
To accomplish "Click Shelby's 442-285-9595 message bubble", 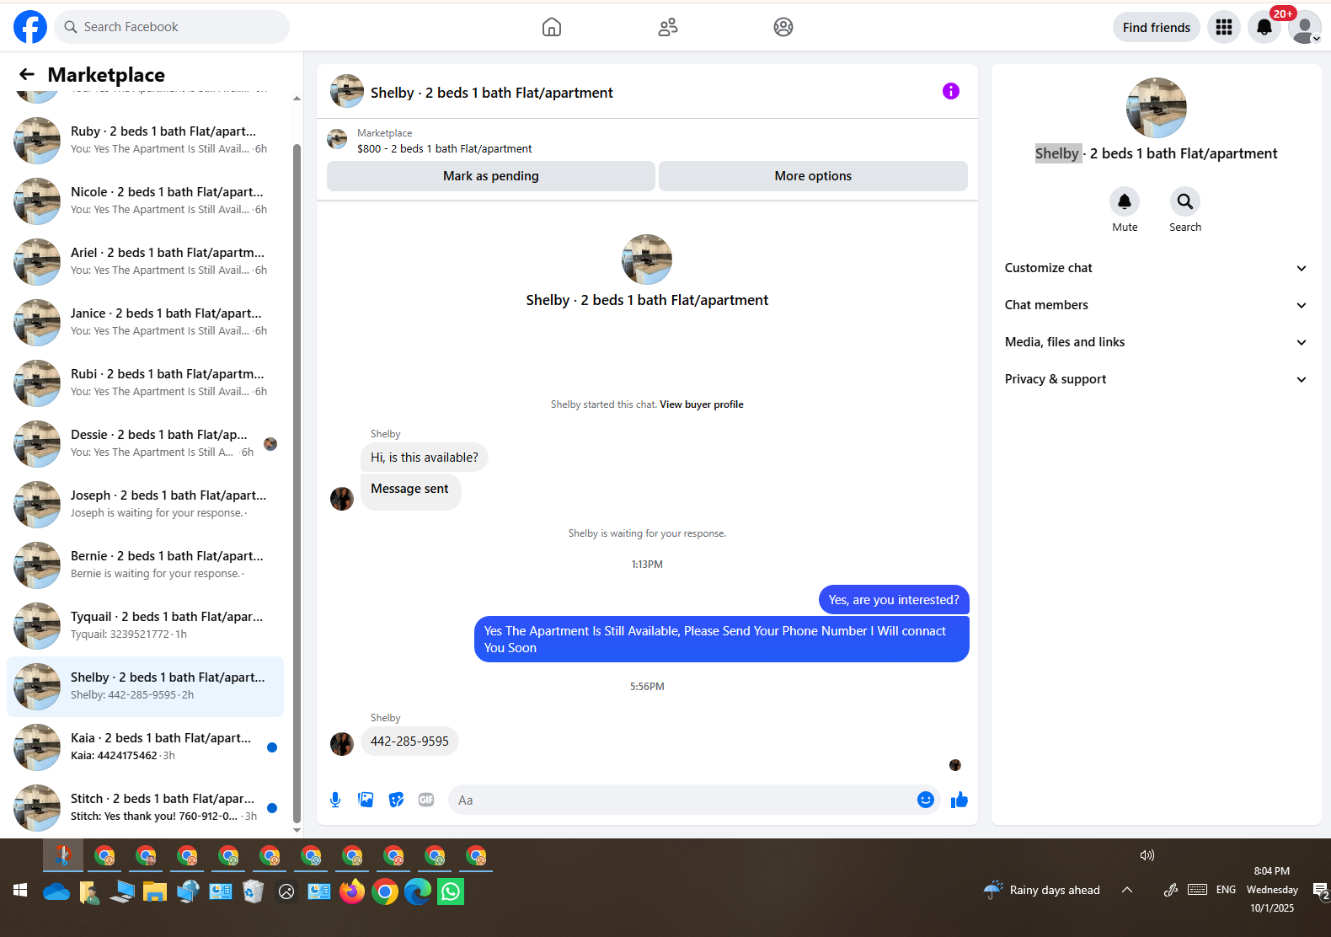I will tap(409, 742).
